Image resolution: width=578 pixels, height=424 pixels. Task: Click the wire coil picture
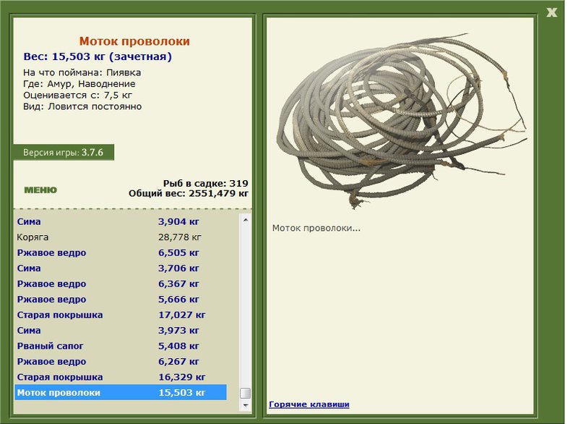pyautogui.click(x=401, y=121)
